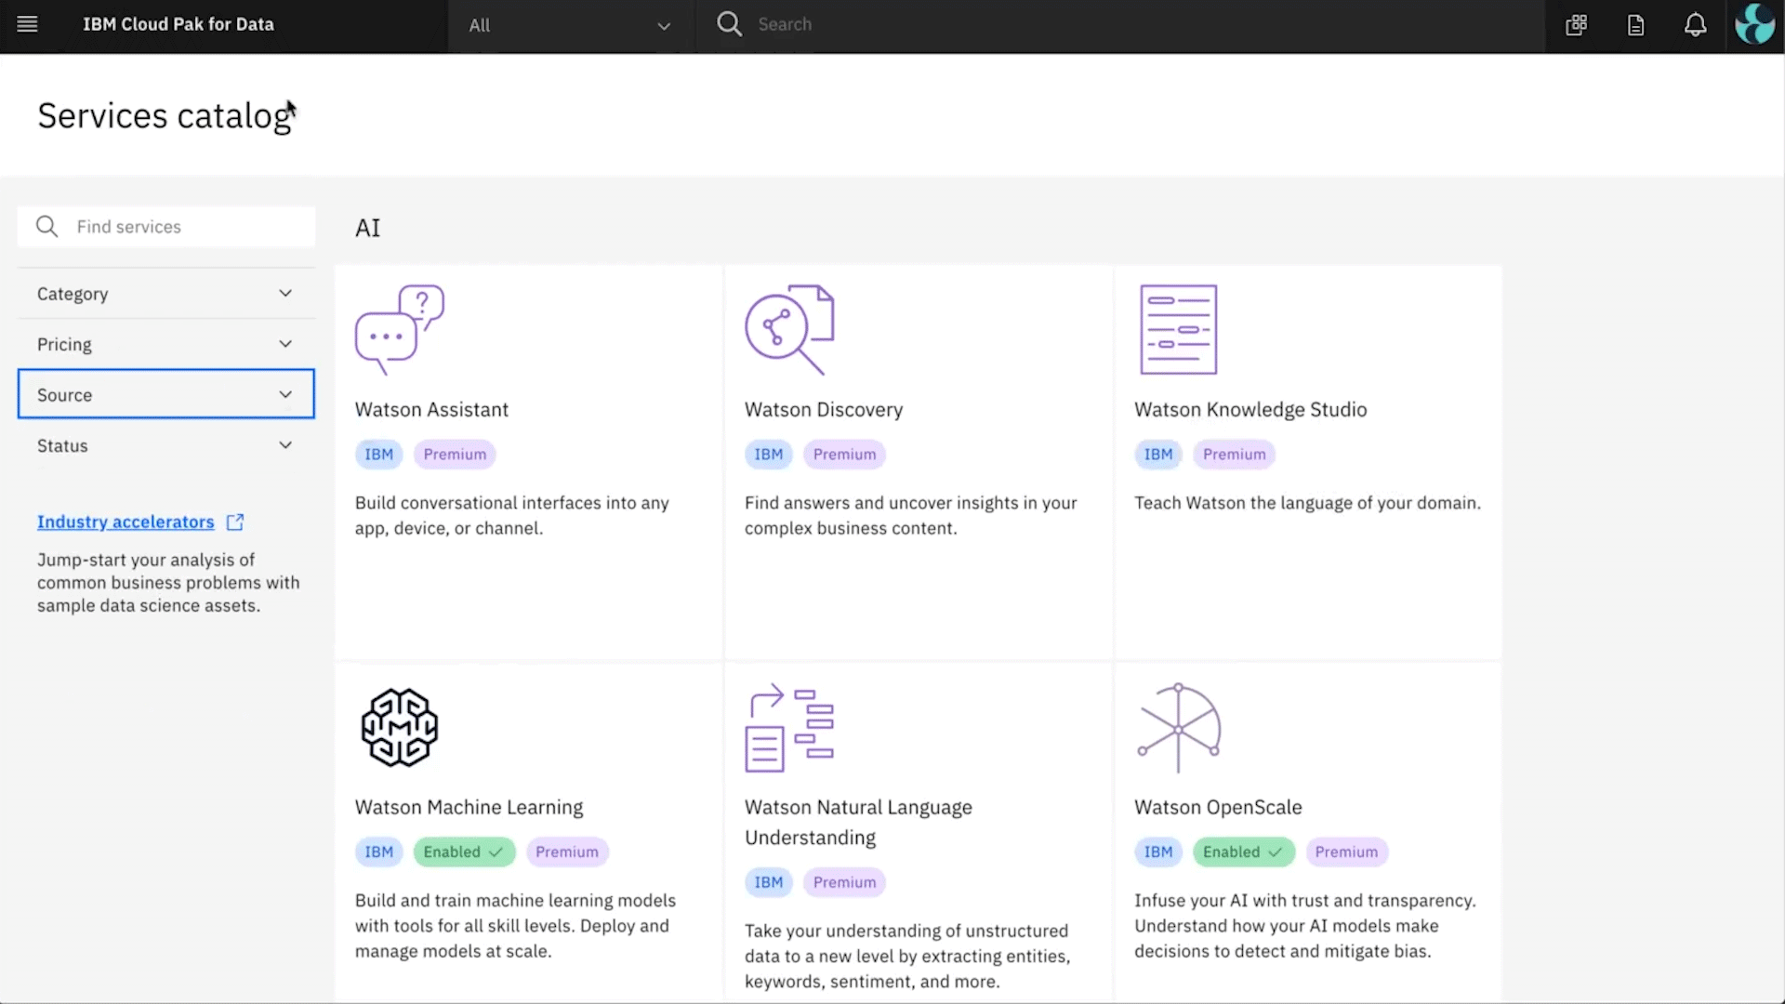The height and width of the screenshot is (1004, 1785).
Task: Click 'Build conversational interfaces' description text
Action: 511,516
